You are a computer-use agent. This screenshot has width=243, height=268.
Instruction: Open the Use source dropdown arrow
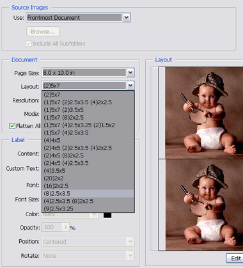pyautogui.click(x=127, y=17)
